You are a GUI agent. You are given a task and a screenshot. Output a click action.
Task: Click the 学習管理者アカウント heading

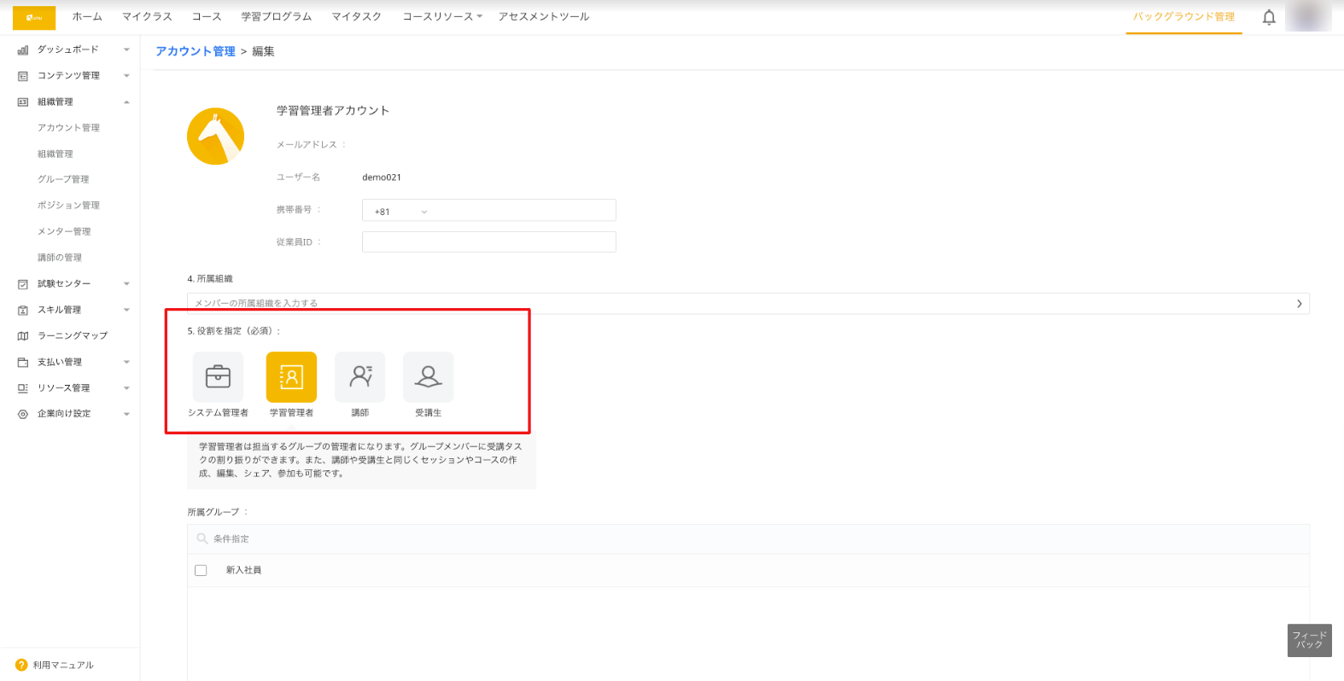pyautogui.click(x=333, y=111)
